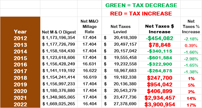The height and width of the screenshot is (108, 202).
Task: Select digest value $1,158,184,430
Action: pos(59,51)
